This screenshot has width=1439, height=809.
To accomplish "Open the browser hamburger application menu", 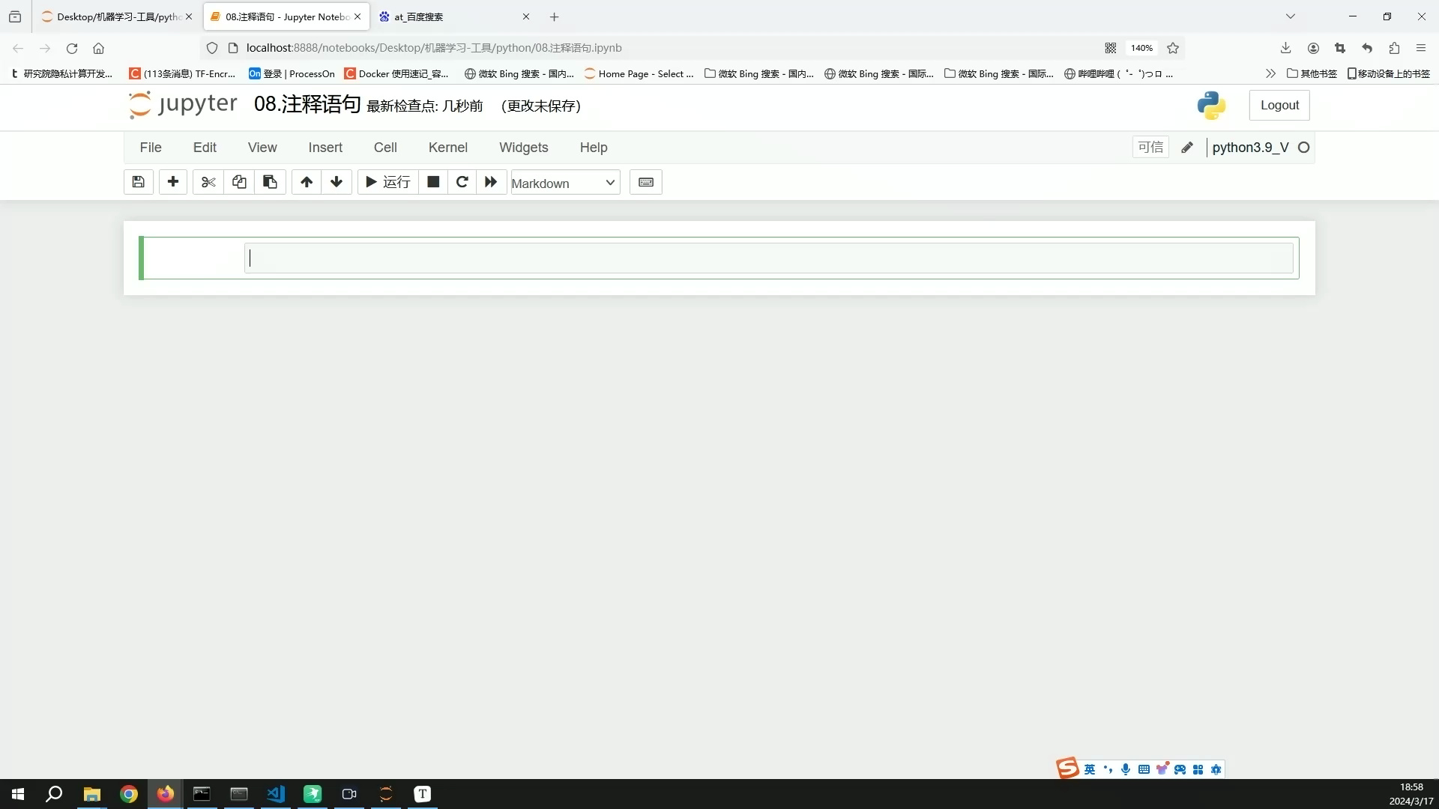I will click(1421, 48).
